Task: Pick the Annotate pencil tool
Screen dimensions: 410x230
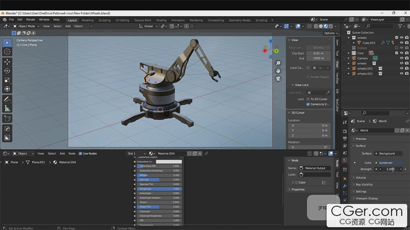Action: pyautogui.click(x=7, y=99)
